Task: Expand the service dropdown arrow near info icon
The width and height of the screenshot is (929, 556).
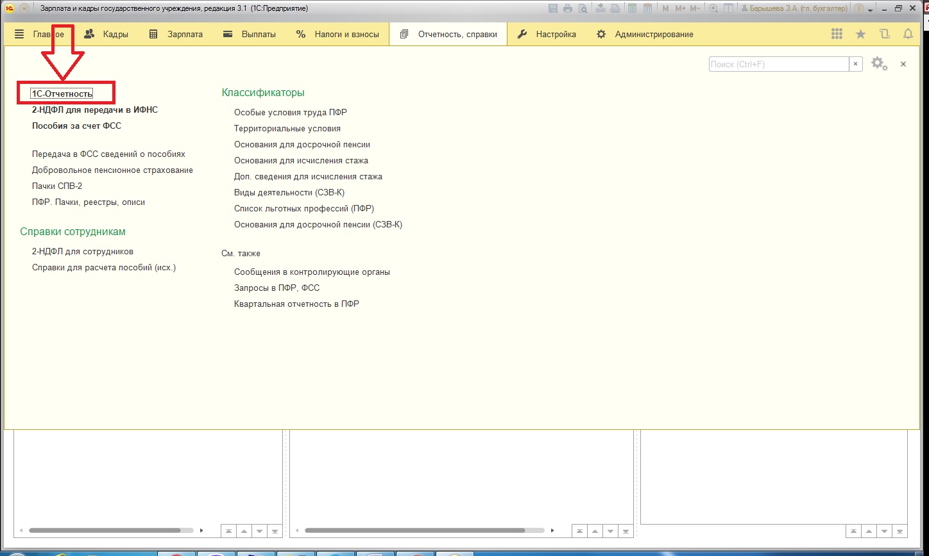Action: click(870, 10)
